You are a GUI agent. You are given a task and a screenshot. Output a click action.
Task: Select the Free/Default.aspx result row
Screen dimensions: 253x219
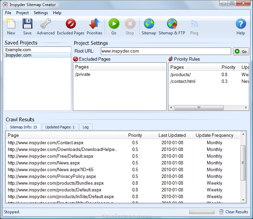tap(123, 156)
